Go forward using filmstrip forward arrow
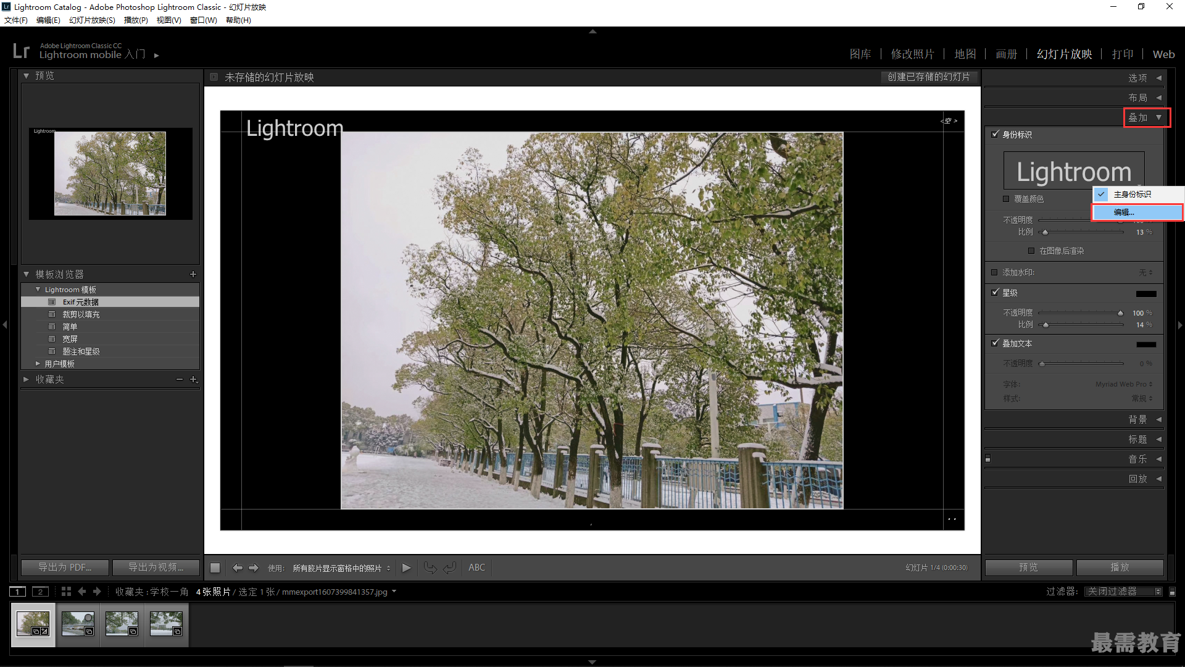The height and width of the screenshot is (667, 1185). pos(97,591)
